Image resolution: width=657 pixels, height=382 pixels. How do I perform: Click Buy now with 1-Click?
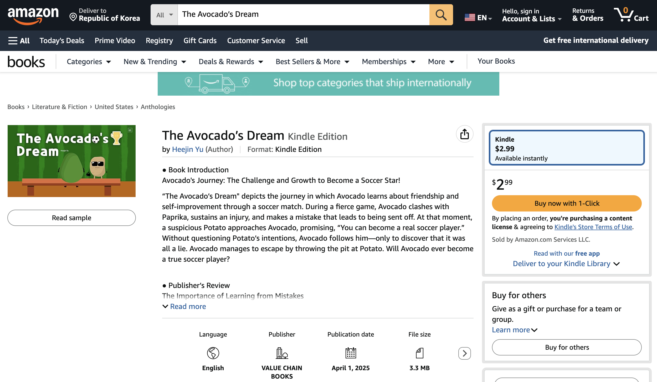coord(567,203)
